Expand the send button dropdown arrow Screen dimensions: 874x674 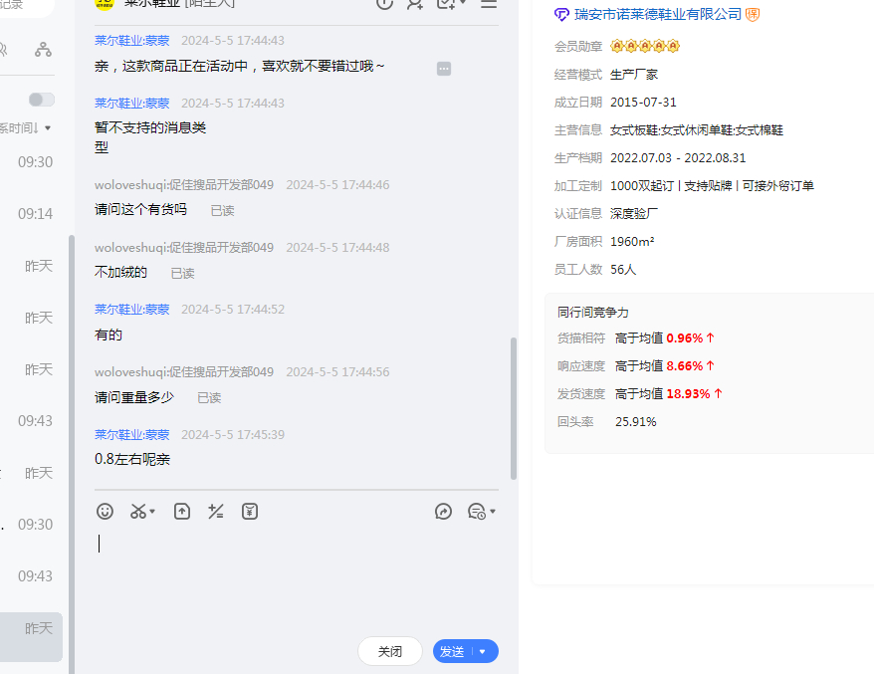[x=483, y=651]
